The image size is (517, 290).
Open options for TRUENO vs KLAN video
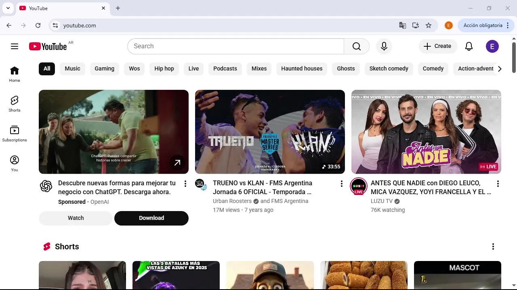(342, 184)
